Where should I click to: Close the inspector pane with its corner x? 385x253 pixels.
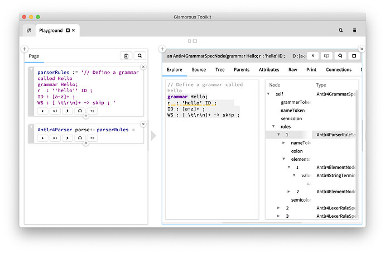362,49
